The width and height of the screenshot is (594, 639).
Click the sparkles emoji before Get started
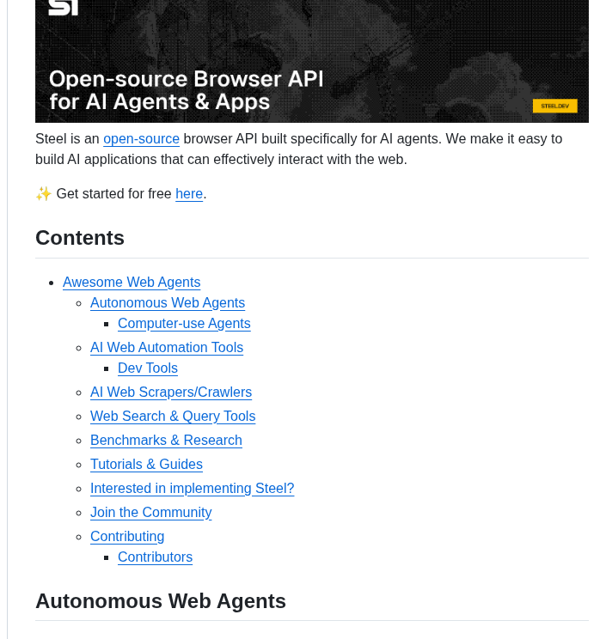coord(44,193)
